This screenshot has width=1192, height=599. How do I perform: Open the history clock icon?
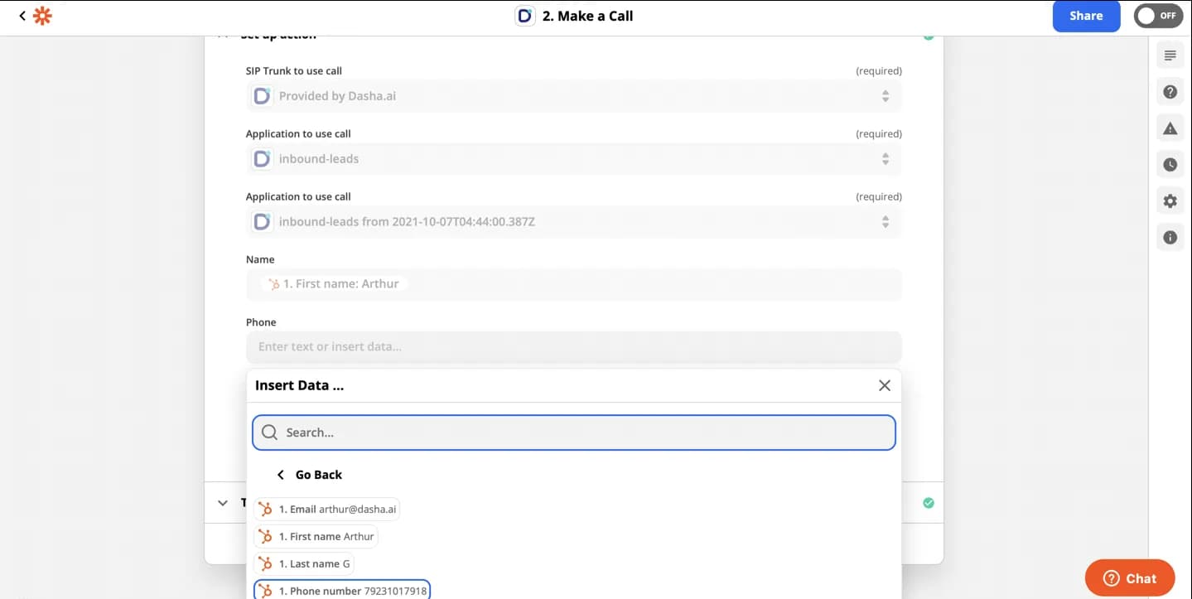[1170, 165]
